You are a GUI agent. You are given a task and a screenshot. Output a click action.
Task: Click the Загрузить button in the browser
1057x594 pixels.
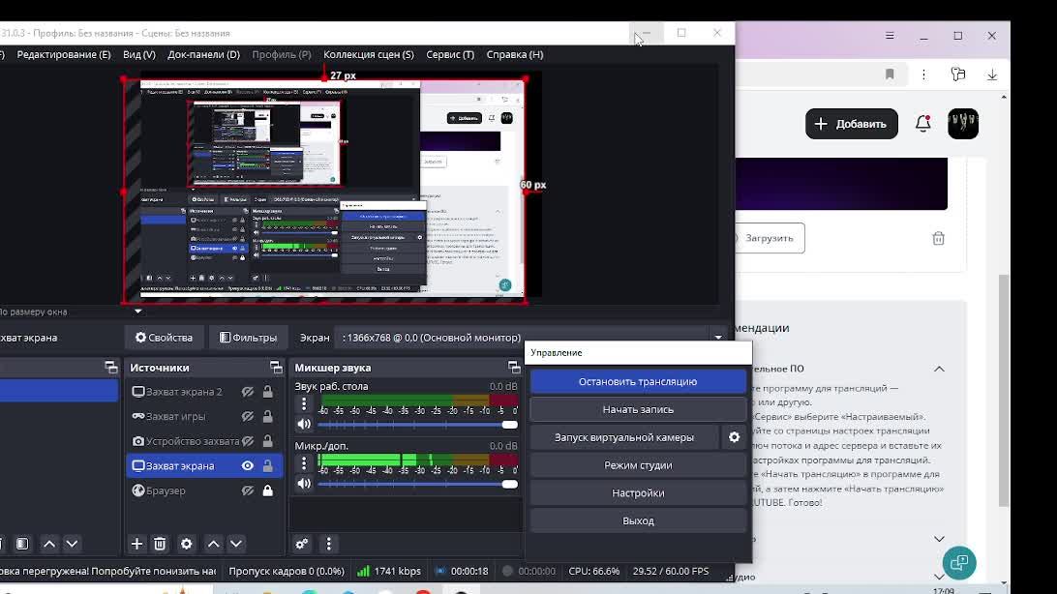tap(770, 238)
